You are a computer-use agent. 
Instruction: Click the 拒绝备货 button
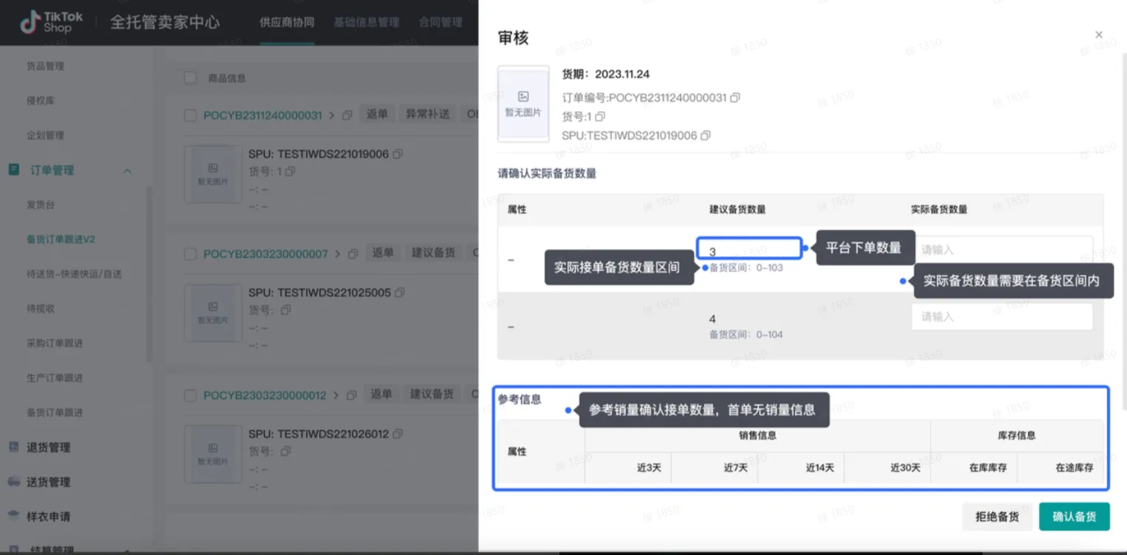pyautogui.click(x=997, y=516)
